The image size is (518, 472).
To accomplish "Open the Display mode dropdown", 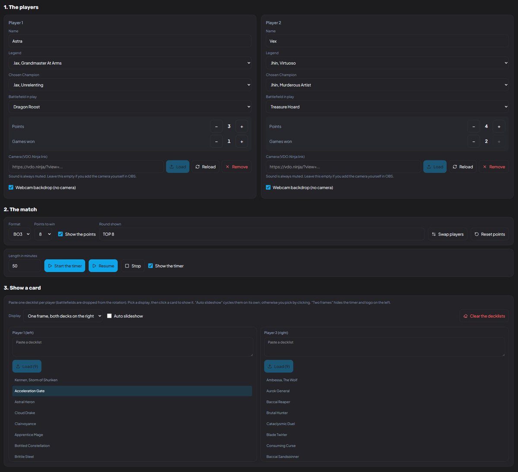I will (63, 316).
